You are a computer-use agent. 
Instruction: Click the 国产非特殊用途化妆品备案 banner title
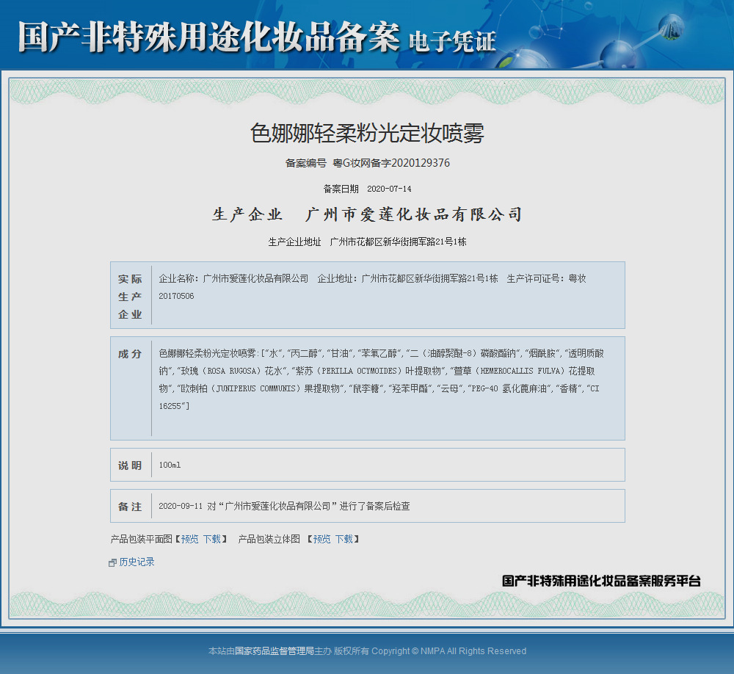(x=208, y=37)
